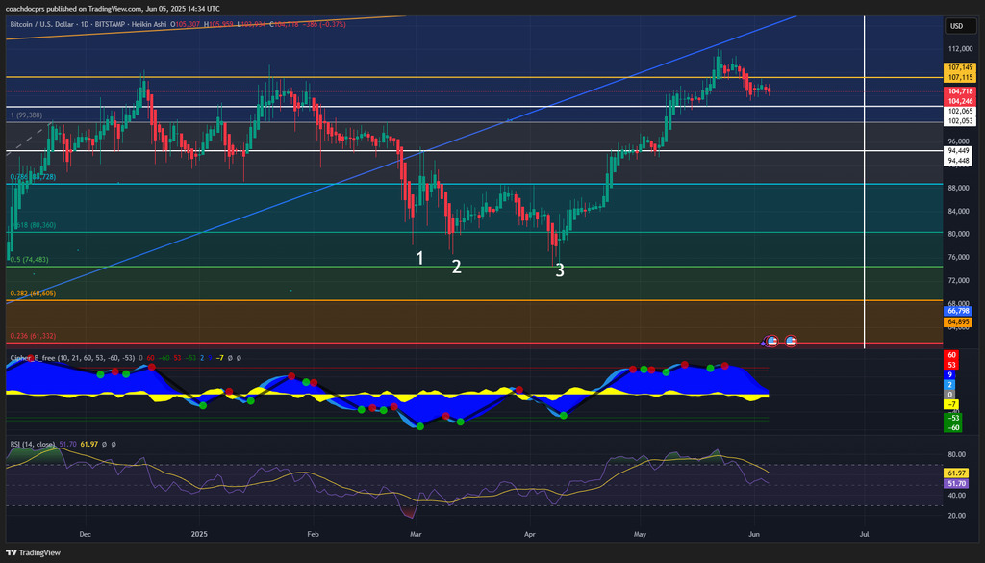Click the red 60 value tag in Cipher pane
The height and width of the screenshot is (563, 985).
click(x=951, y=355)
